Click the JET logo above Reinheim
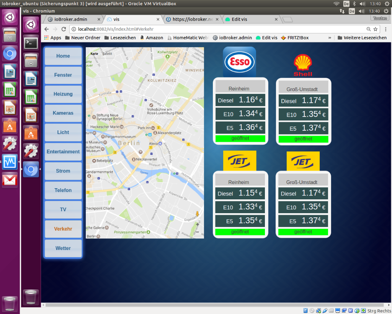392x314 pixels. pos(240,161)
